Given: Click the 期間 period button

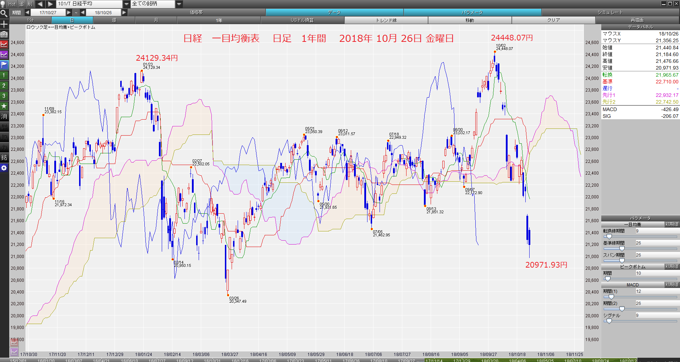Looking at the screenshot, I should click(17, 12).
